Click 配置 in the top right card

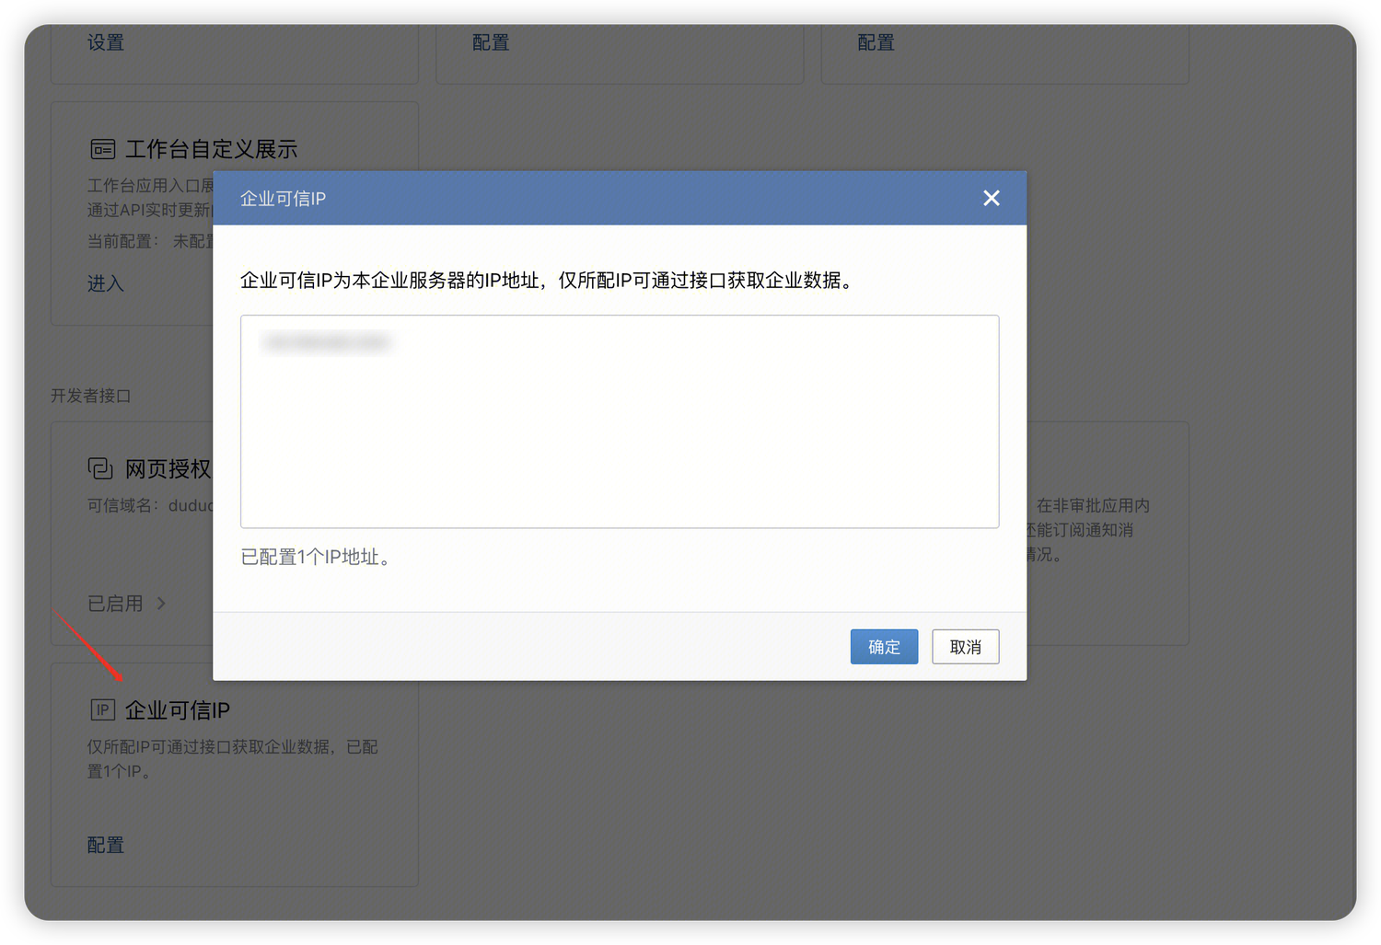tap(876, 42)
